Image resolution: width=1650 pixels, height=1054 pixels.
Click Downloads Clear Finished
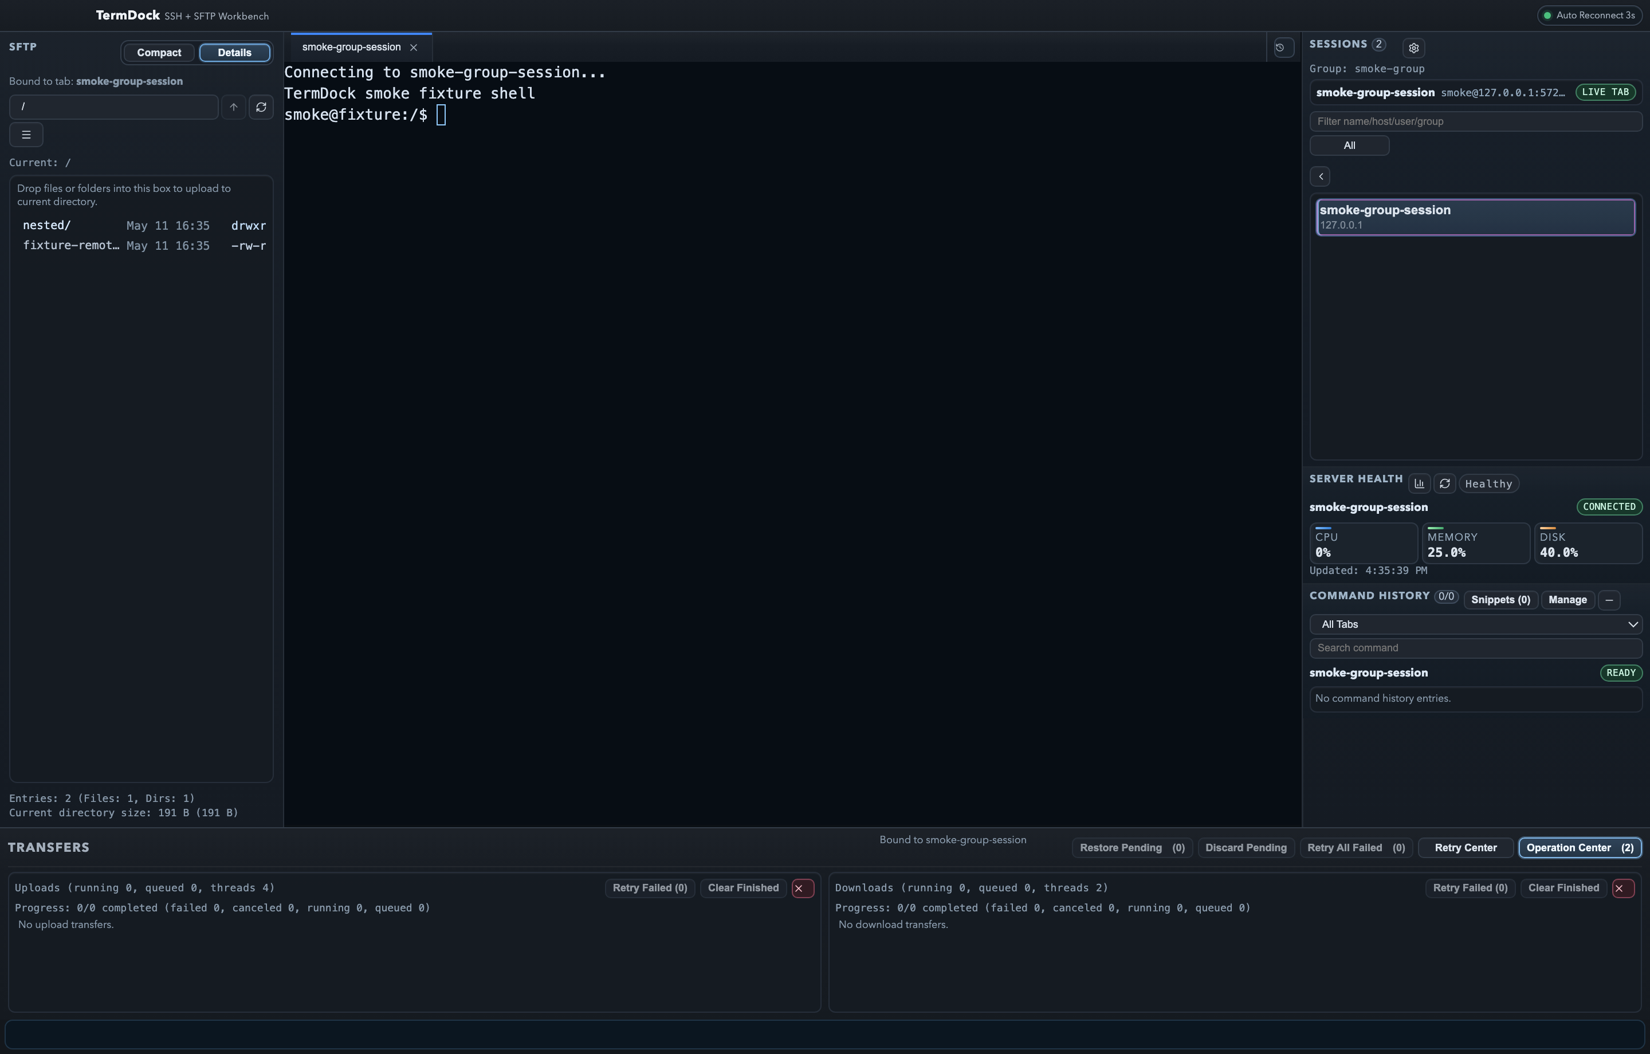click(x=1563, y=888)
